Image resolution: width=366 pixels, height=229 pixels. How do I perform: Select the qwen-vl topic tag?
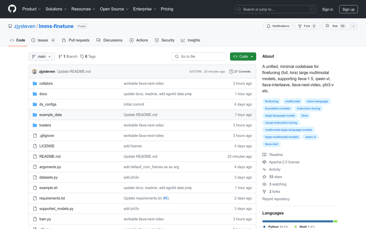tap(310, 137)
